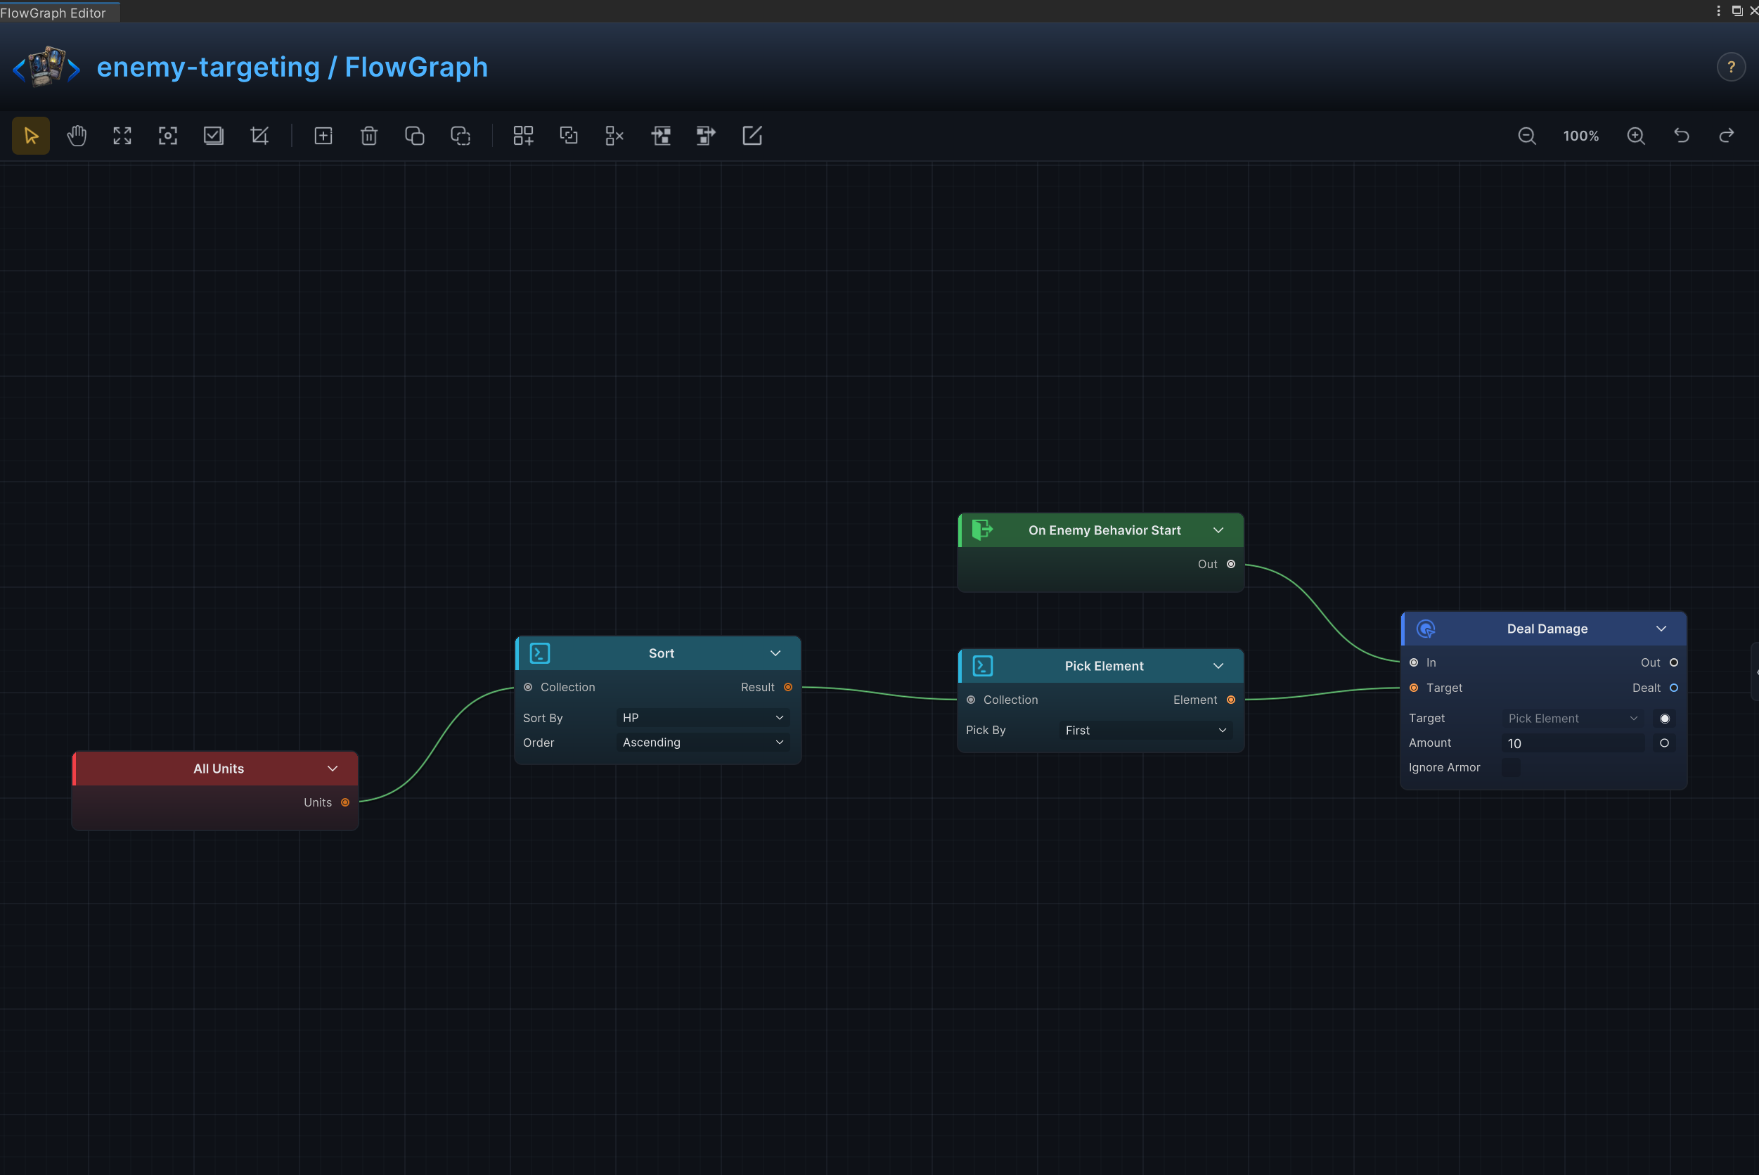Click the grid-plus add group icon
The height and width of the screenshot is (1175, 1759).
pyautogui.click(x=523, y=136)
